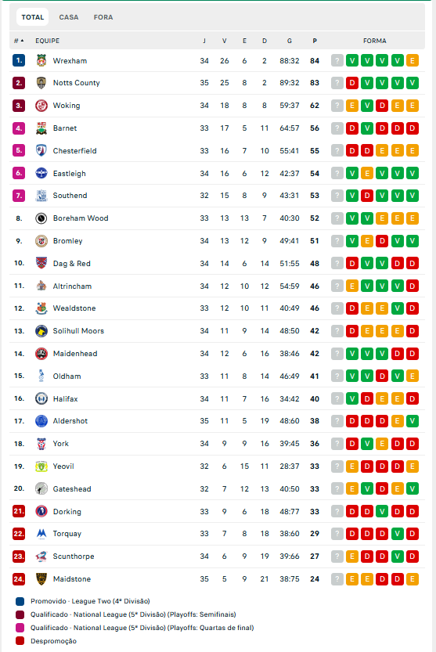Viewport: 436px width, 652px height.
Task: Click the blue Promovido legend swatch
Action: (x=20, y=601)
